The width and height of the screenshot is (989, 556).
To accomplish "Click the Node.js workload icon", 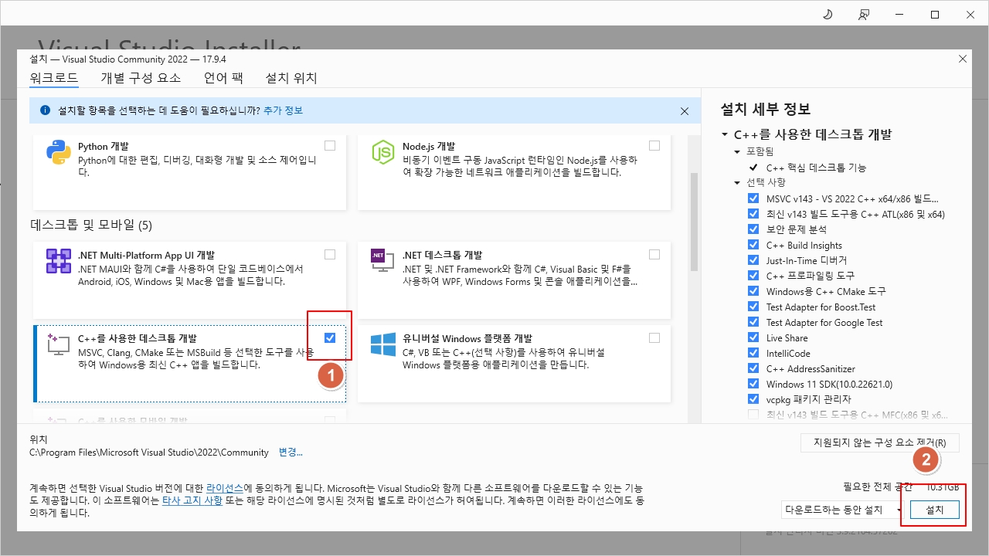I will pos(383,152).
